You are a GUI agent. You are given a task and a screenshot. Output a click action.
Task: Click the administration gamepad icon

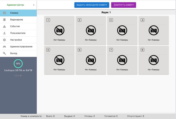coord(4,47)
